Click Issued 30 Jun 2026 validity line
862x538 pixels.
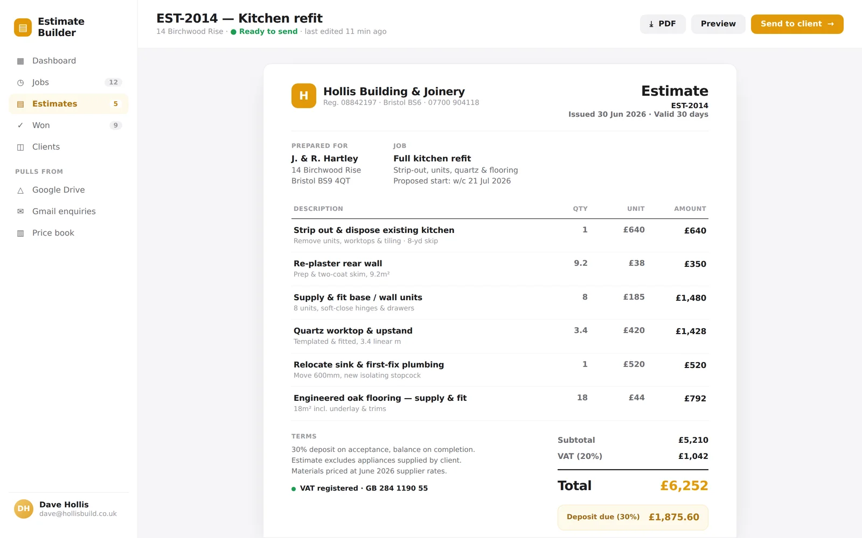click(x=638, y=115)
